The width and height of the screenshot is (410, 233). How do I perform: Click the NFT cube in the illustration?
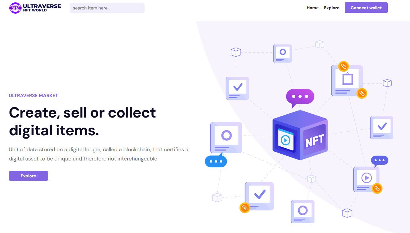pyautogui.click(x=300, y=135)
